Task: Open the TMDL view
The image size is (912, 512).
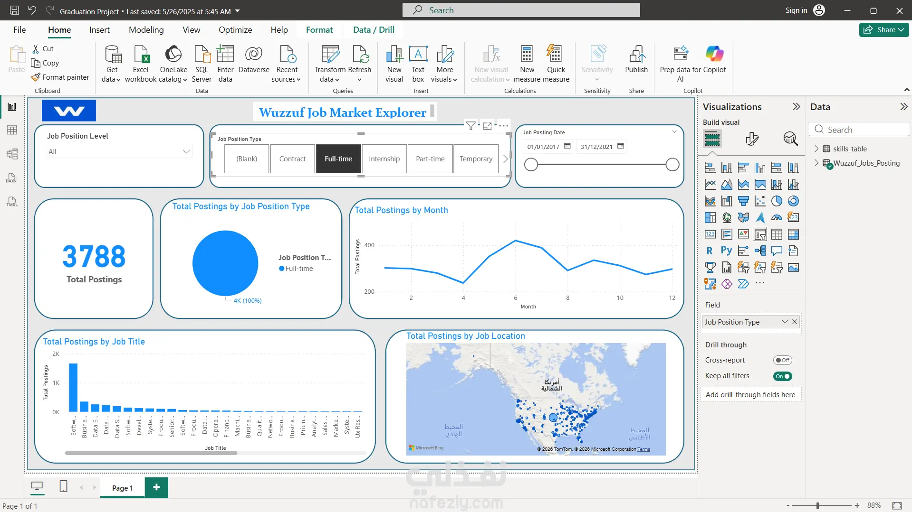Action: pos(12,201)
